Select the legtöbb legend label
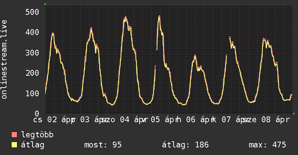This screenshot has width=298, height=155. point(38,135)
